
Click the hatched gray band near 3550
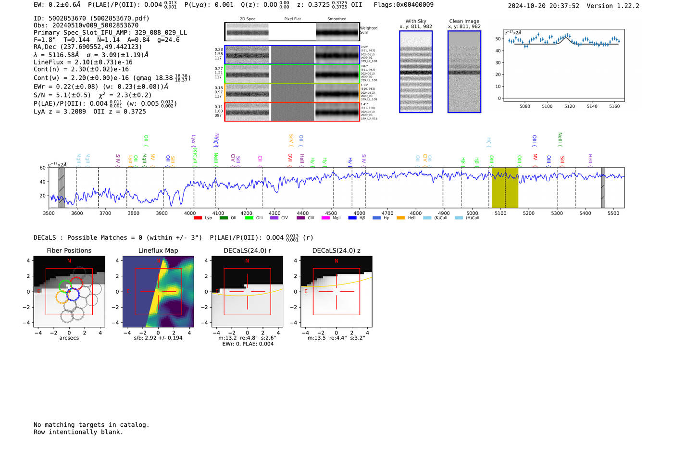click(61, 188)
